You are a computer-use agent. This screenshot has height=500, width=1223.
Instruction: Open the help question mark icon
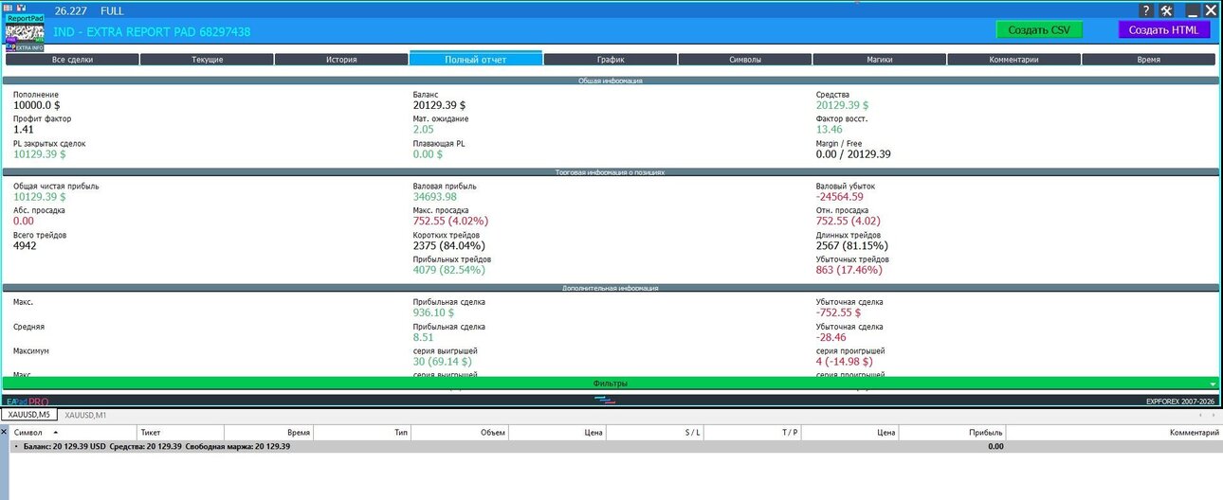[1145, 10]
